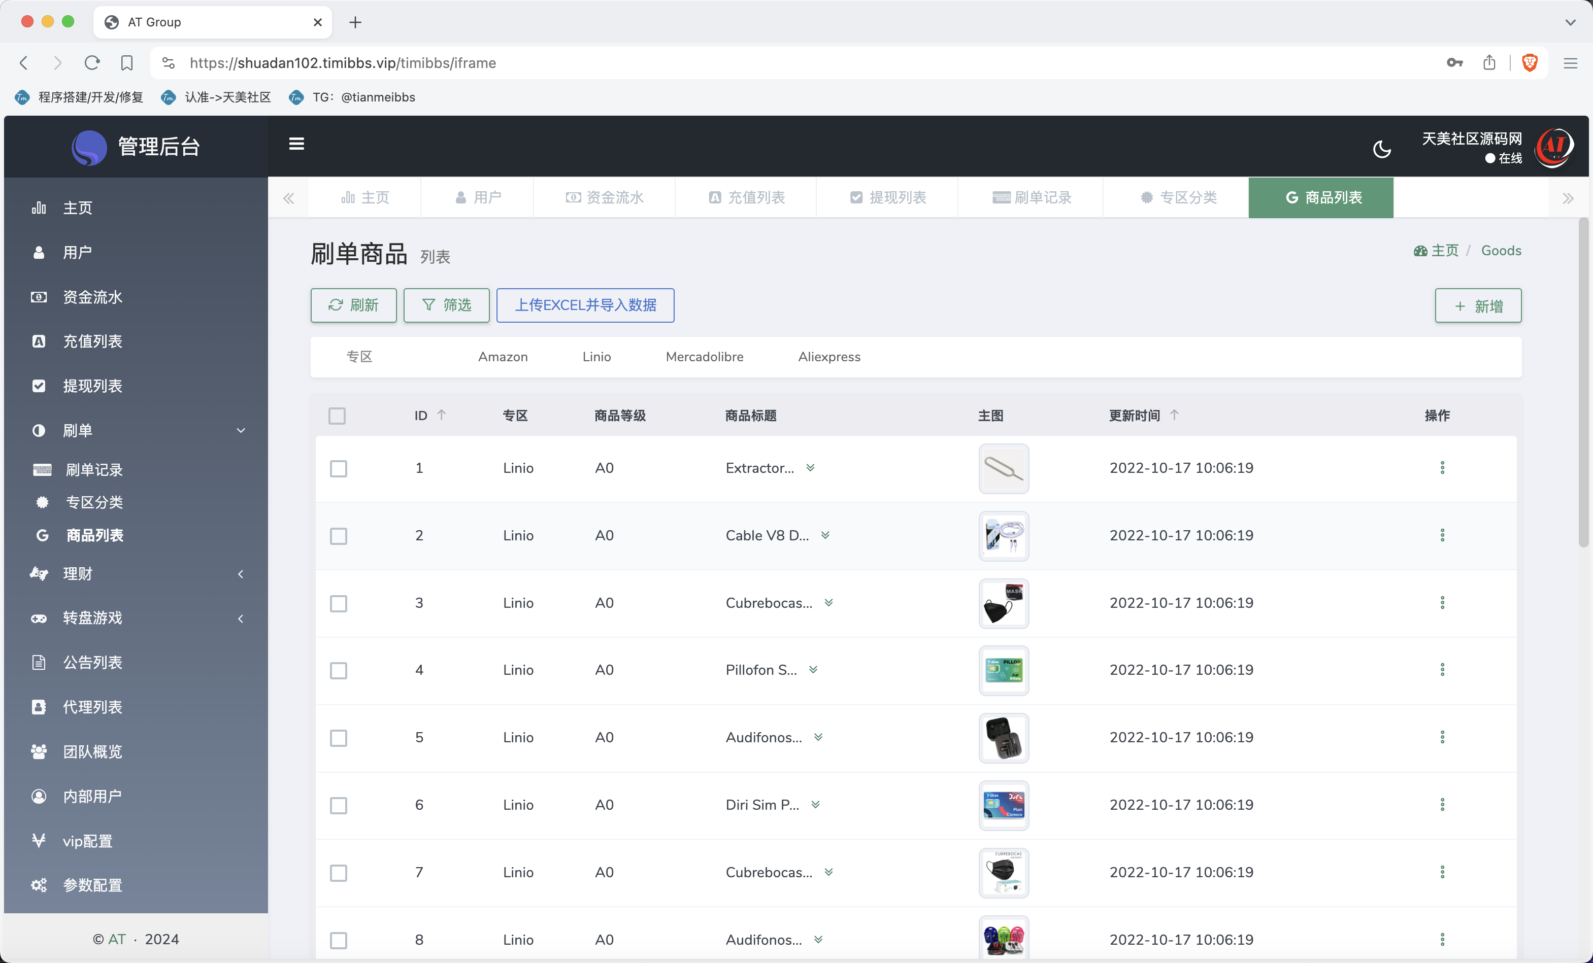Open the 筛选 filter button
1593x963 pixels.
pyautogui.click(x=446, y=305)
